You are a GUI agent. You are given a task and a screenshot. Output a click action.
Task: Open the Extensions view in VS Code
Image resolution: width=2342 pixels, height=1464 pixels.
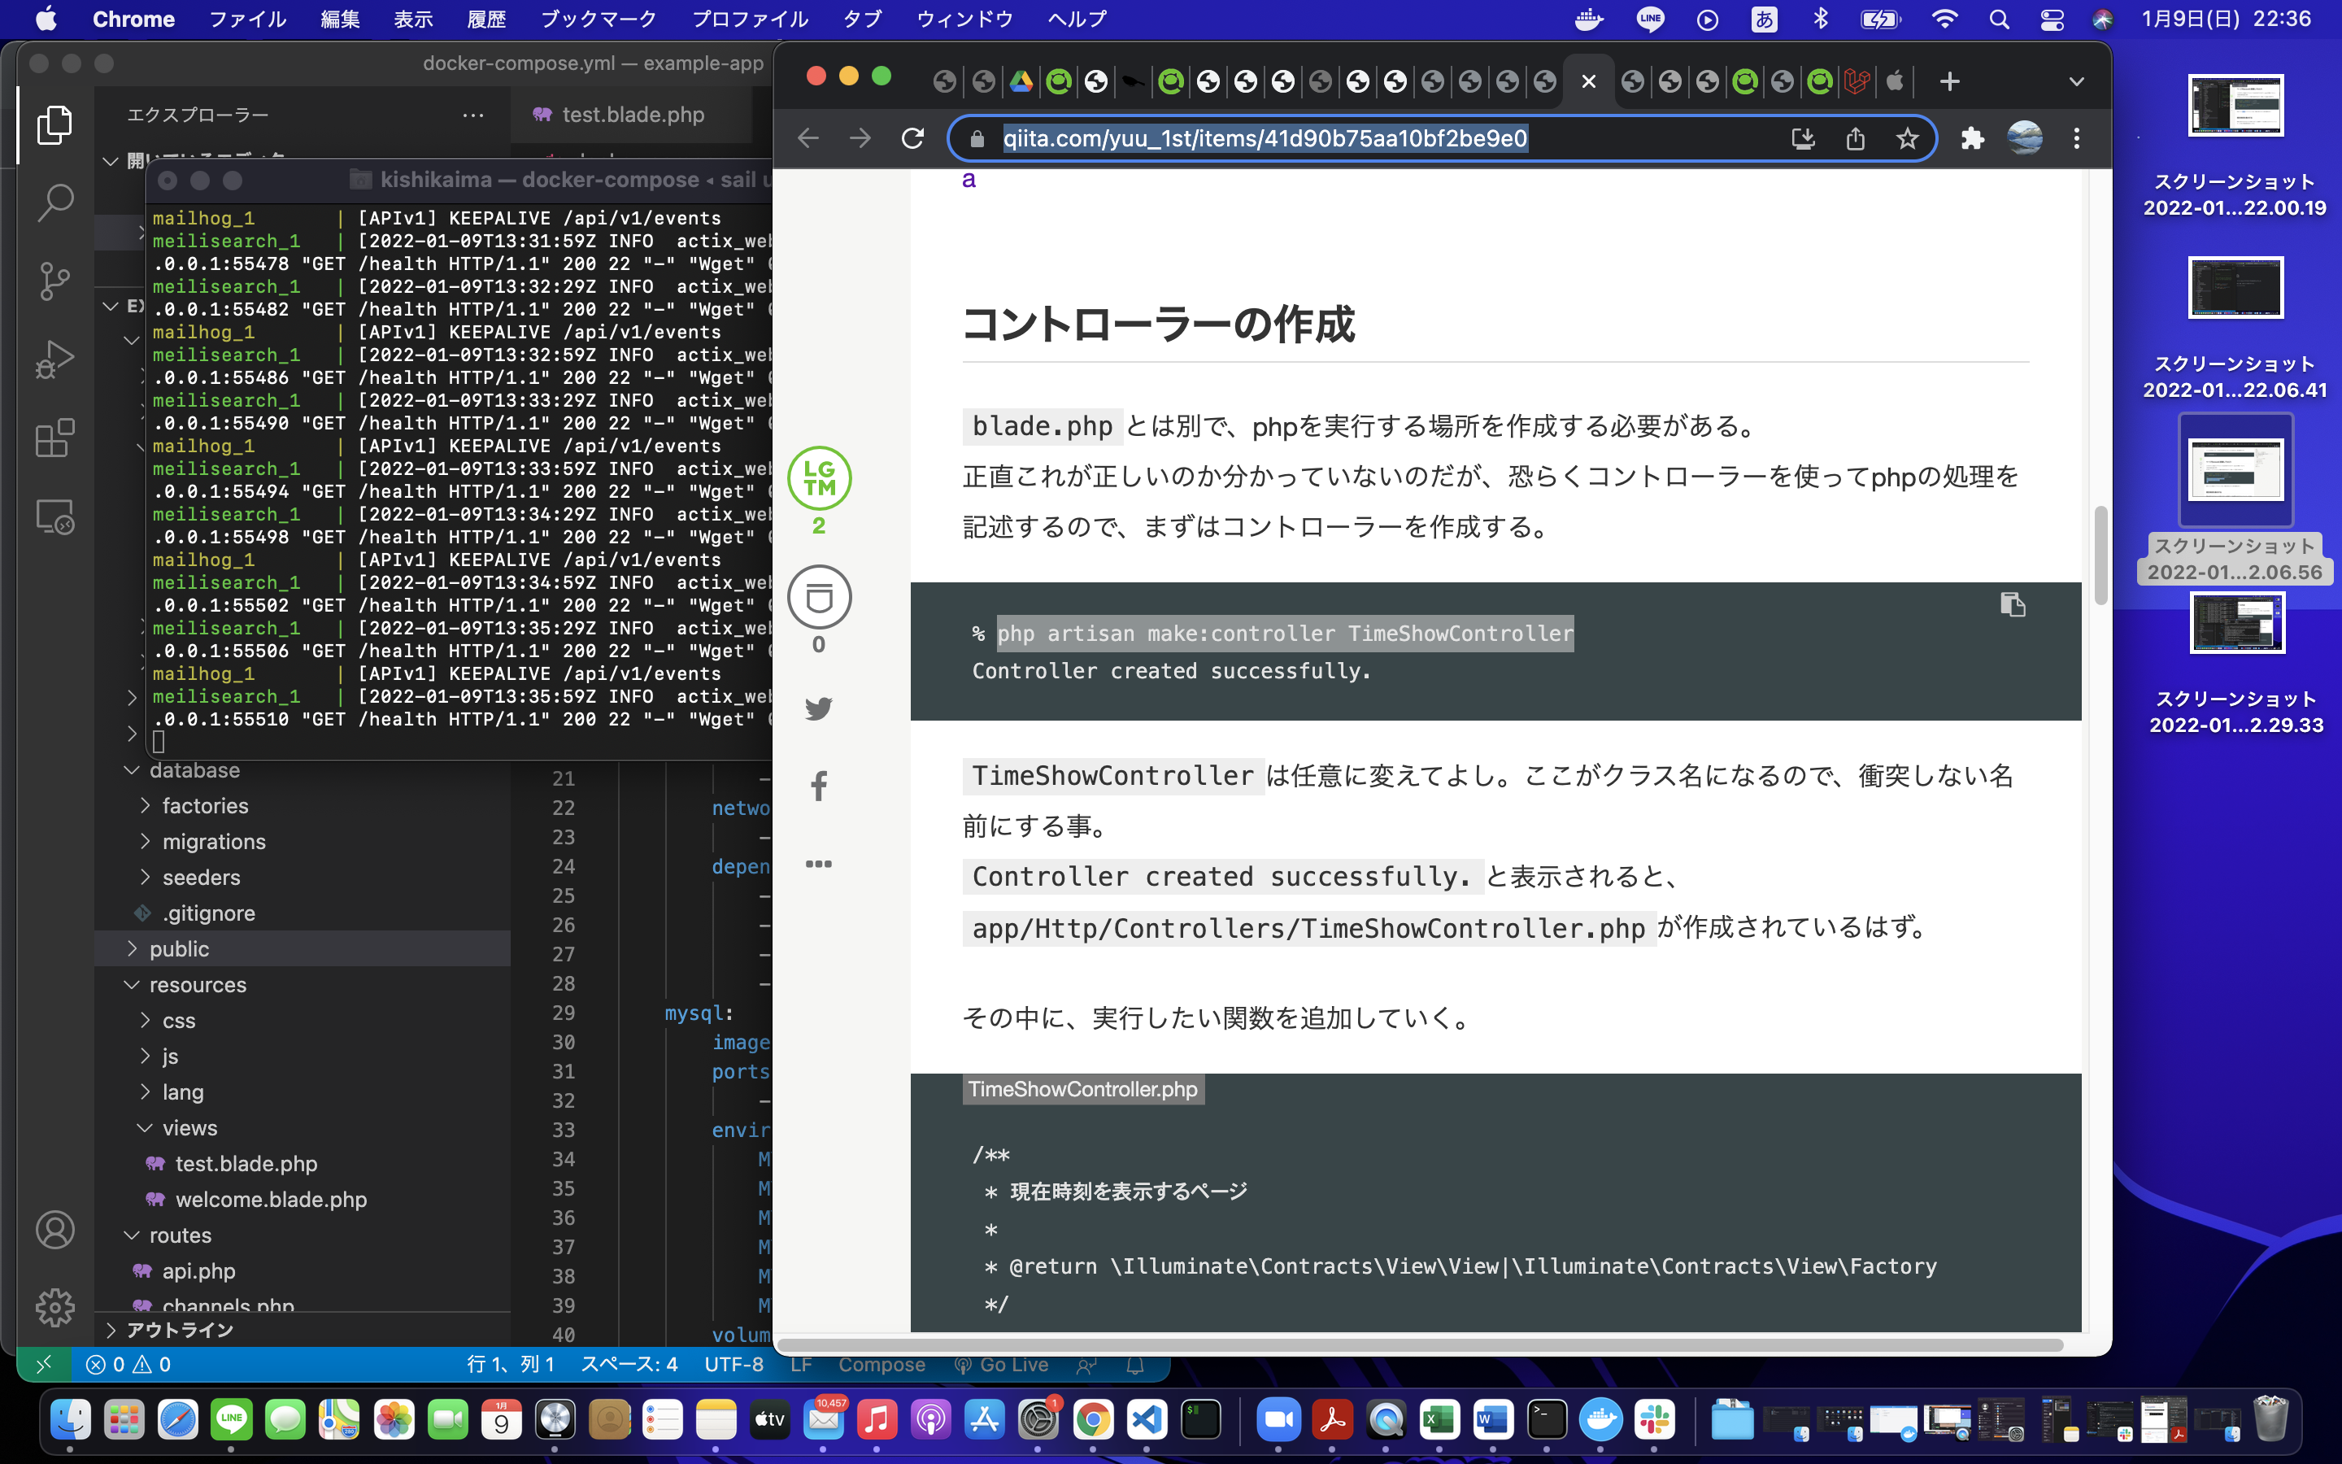pyautogui.click(x=54, y=438)
